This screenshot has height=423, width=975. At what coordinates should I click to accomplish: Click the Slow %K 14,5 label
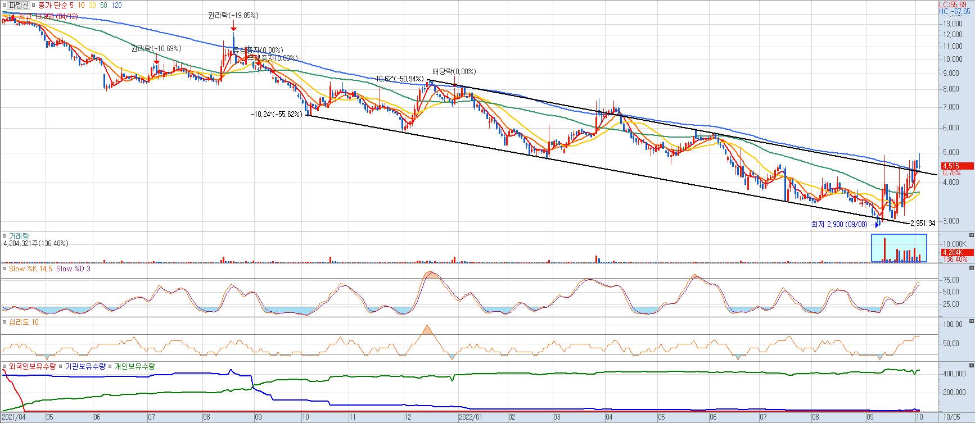30,269
